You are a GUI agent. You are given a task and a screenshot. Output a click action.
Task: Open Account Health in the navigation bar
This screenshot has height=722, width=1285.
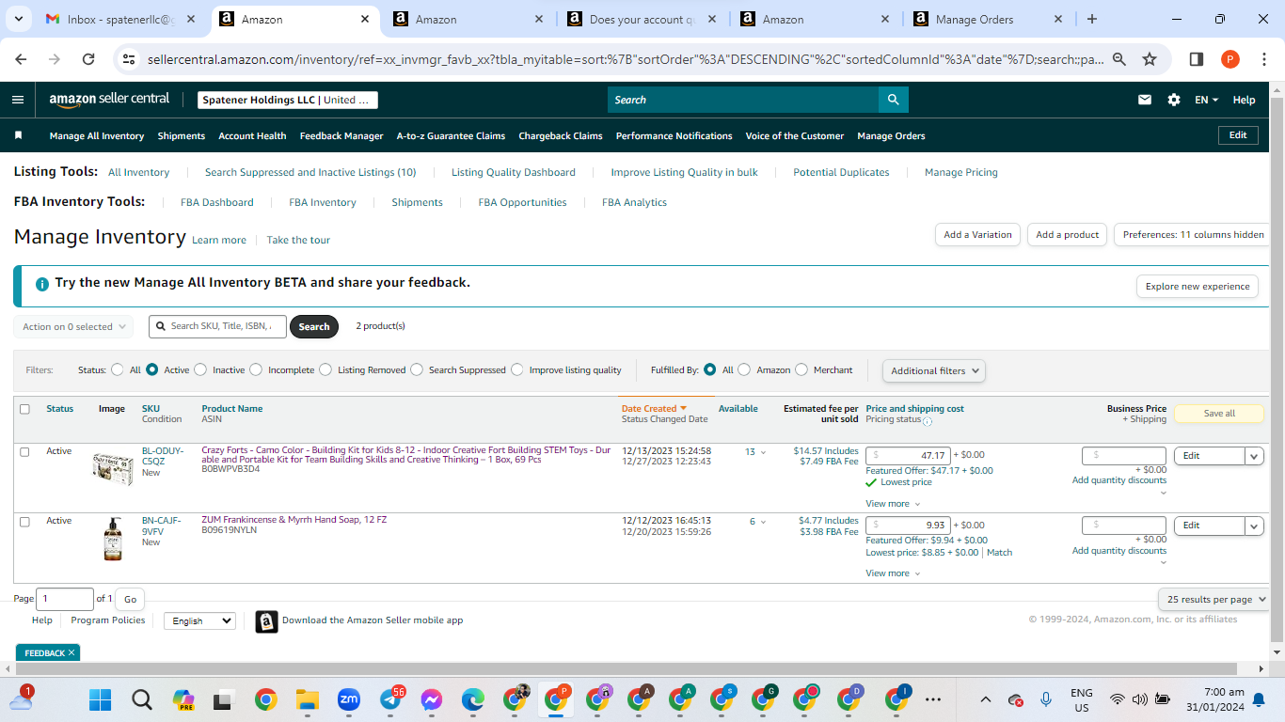tap(252, 135)
